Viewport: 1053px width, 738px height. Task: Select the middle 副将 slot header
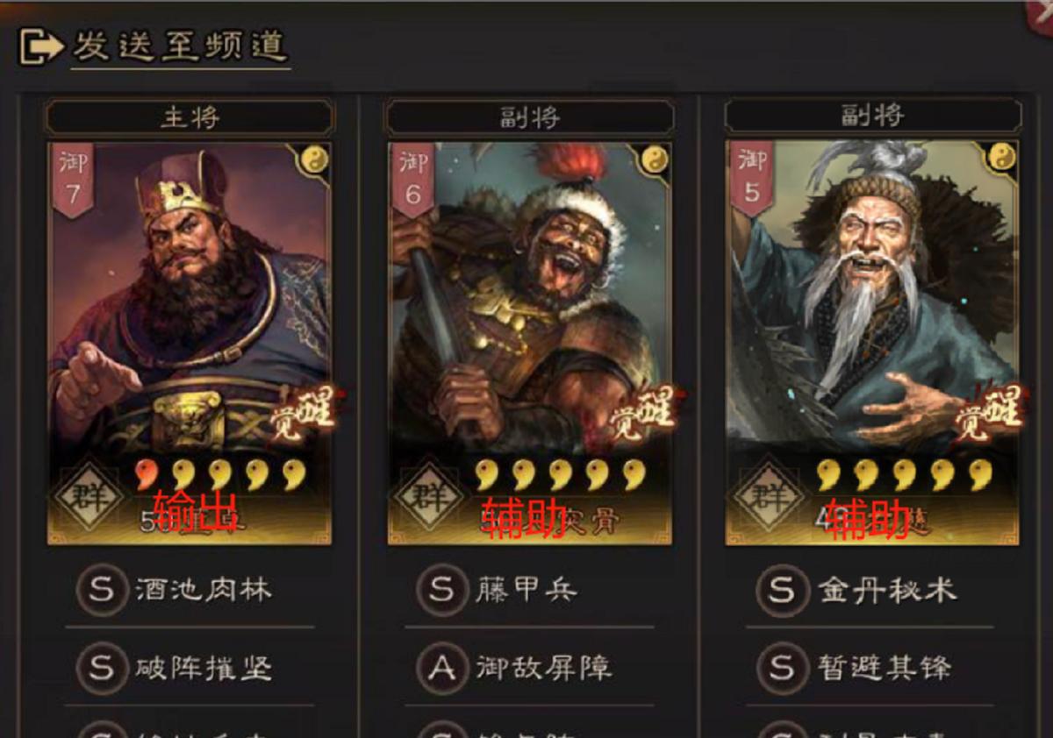(x=529, y=117)
